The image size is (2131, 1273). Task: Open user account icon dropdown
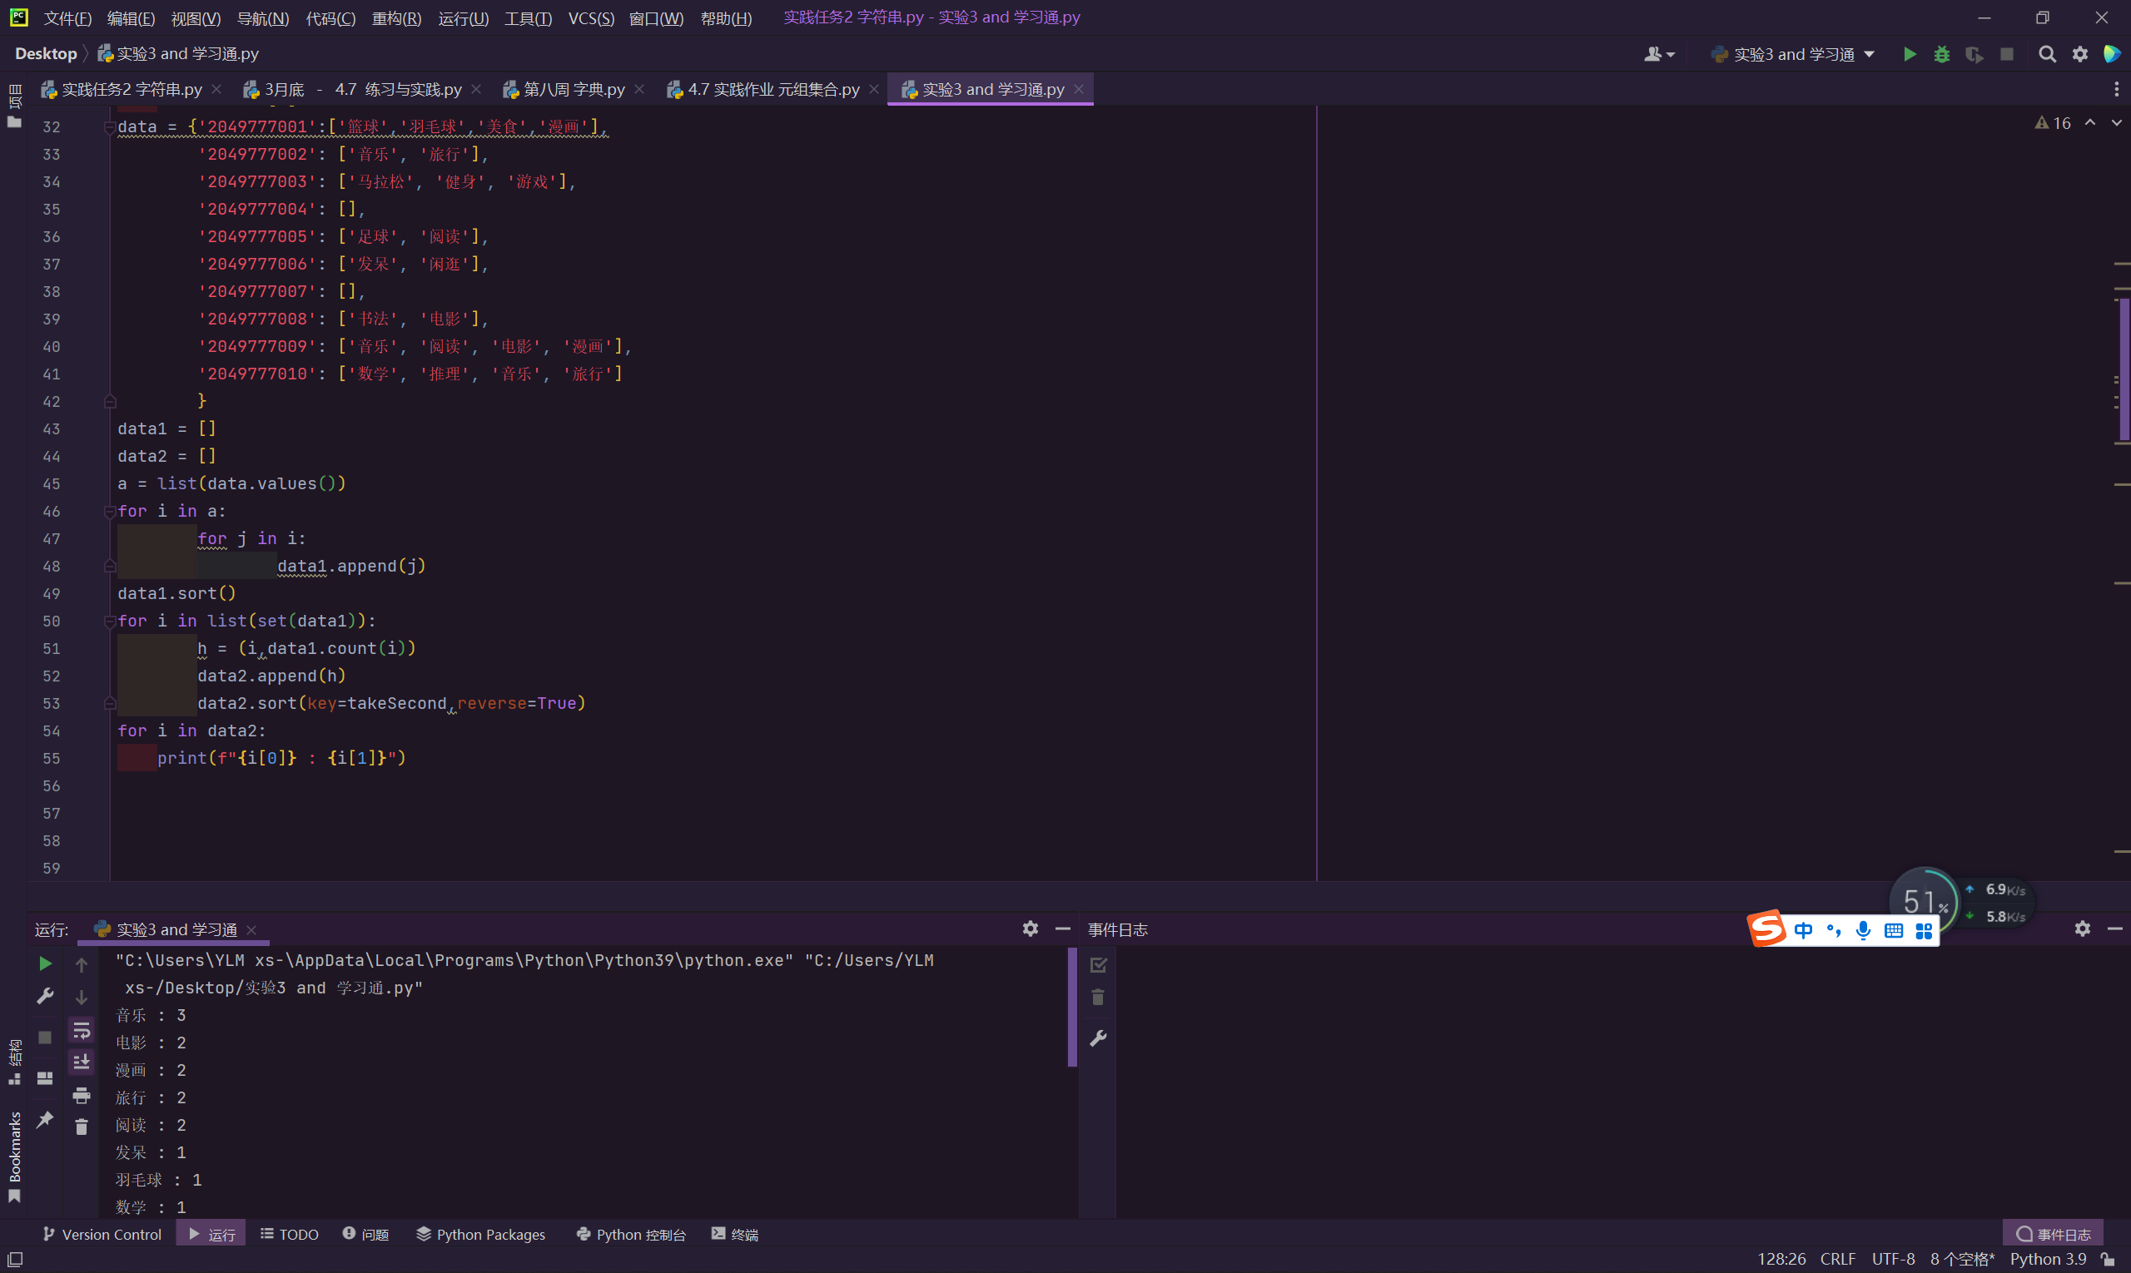click(1659, 54)
